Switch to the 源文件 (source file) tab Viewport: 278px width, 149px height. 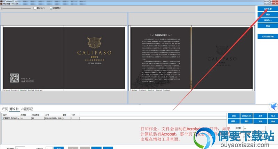tap(14, 109)
